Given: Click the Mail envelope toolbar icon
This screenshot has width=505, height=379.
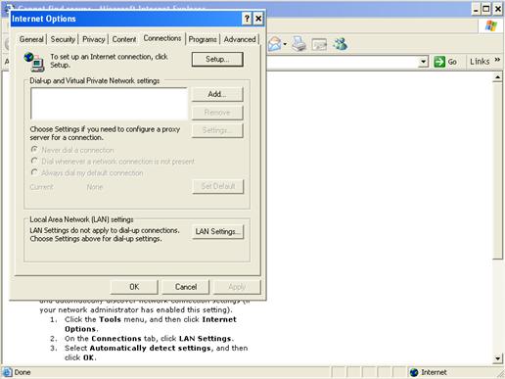Looking at the screenshot, I should tap(275, 44).
